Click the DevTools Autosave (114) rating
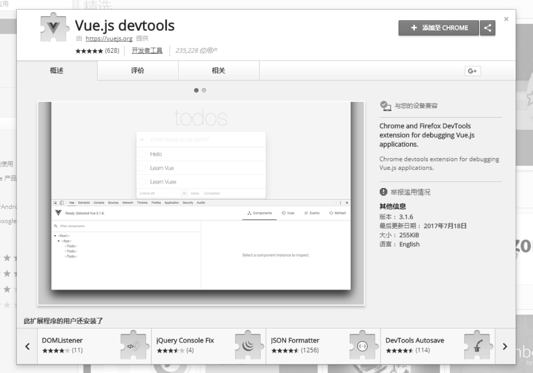 click(x=408, y=350)
